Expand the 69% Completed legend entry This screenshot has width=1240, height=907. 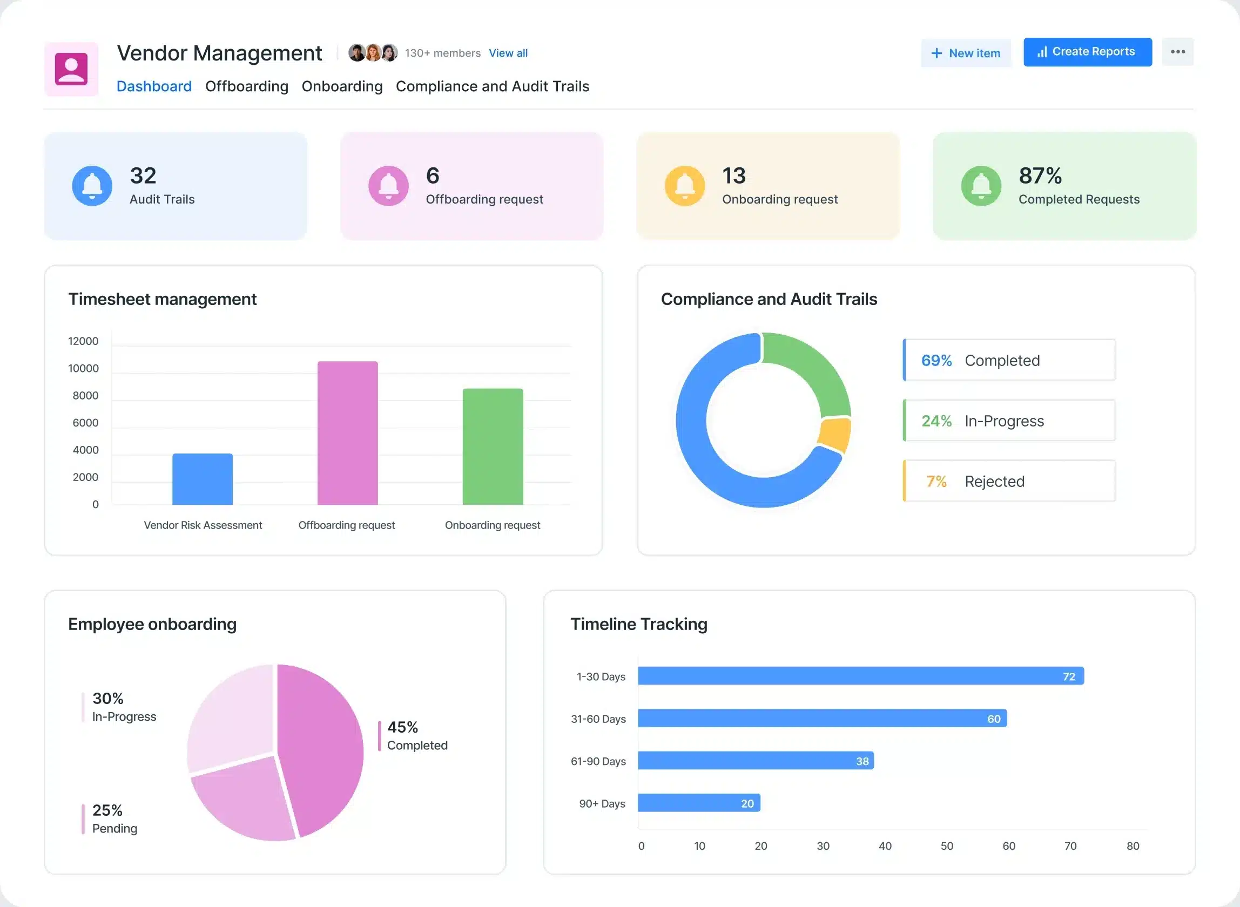pos(1008,360)
